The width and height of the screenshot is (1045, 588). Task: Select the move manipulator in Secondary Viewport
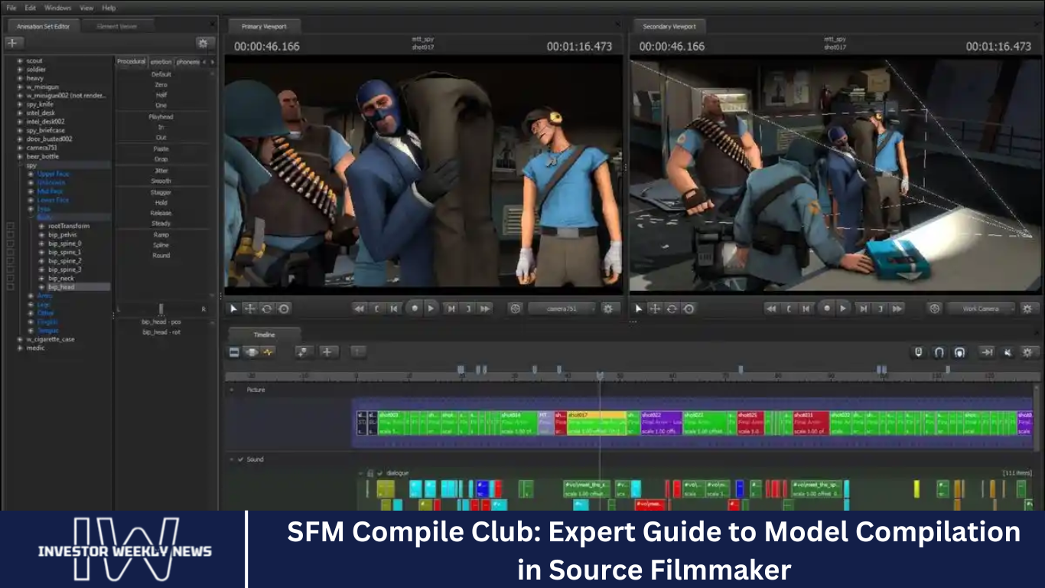coord(655,309)
